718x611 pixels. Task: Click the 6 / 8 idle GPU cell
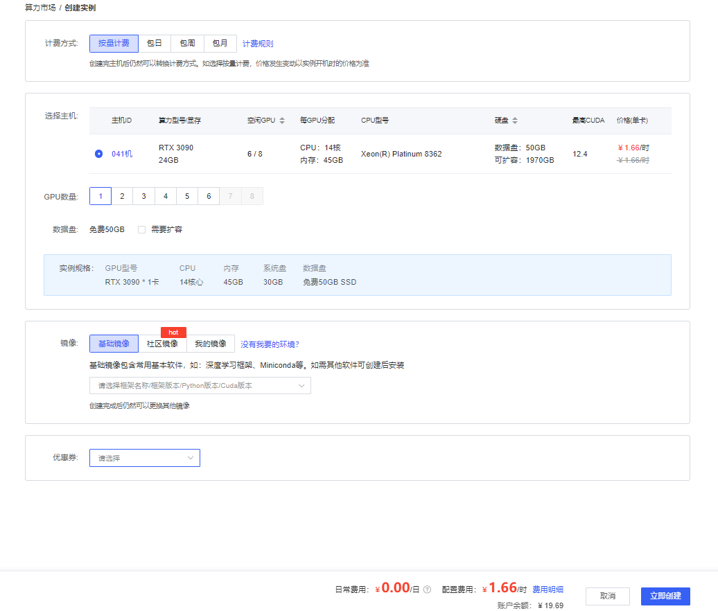click(x=255, y=154)
